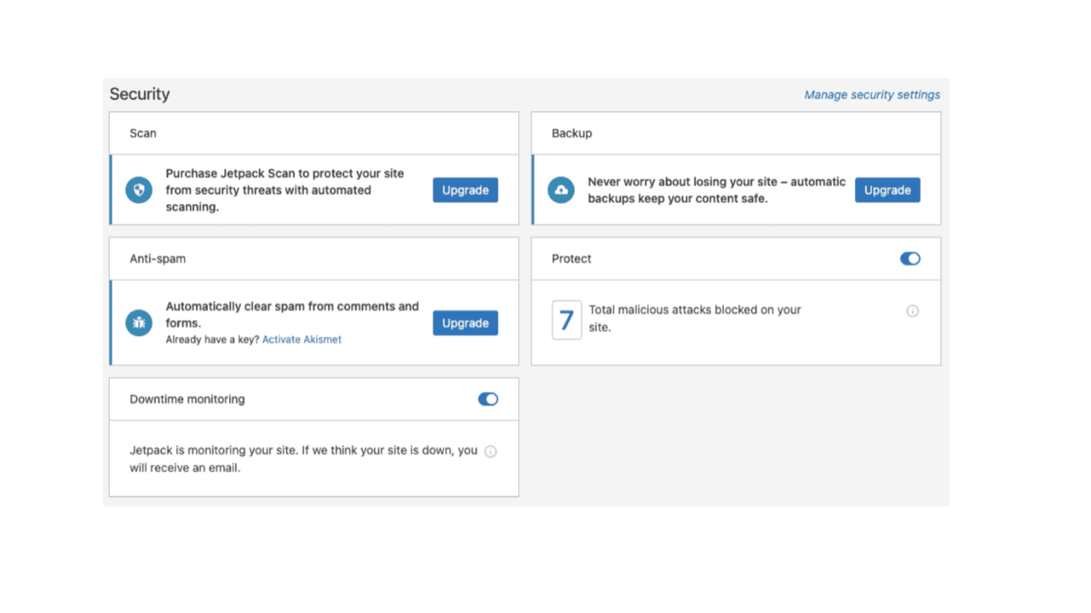Click Upgrade in the Backup card
1091x613 pixels.
pyautogui.click(x=887, y=190)
